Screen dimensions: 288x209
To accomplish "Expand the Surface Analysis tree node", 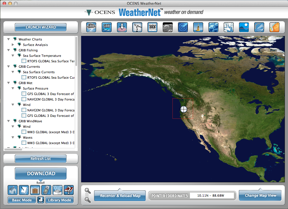I will pyautogui.click(x=13, y=45).
